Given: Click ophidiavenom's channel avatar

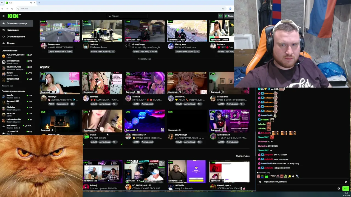Looking at the screenshot, I should pyautogui.click(x=213, y=136).
